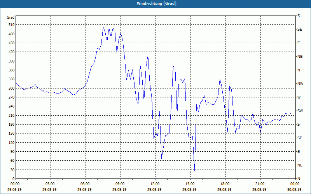The width and height of the screenshot is (311, 194).
Task: Click the 30.05.19 date label
Action: pos(294,189)
